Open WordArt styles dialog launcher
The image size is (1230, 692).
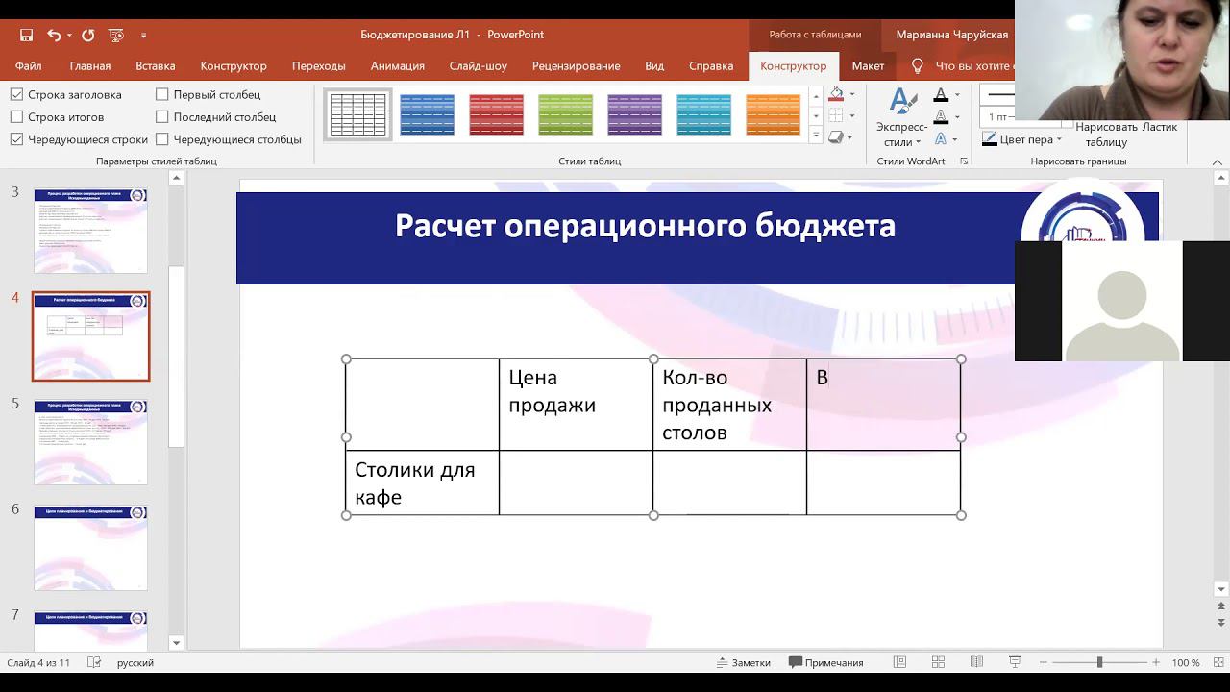(964, 161)
